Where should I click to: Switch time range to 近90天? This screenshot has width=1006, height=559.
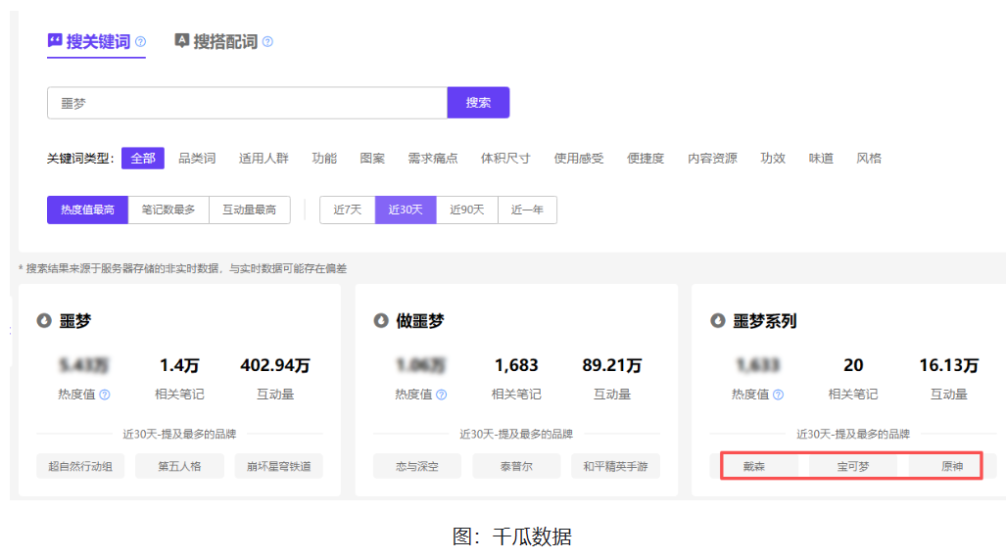pyautogui.click(x=467, y=210)
